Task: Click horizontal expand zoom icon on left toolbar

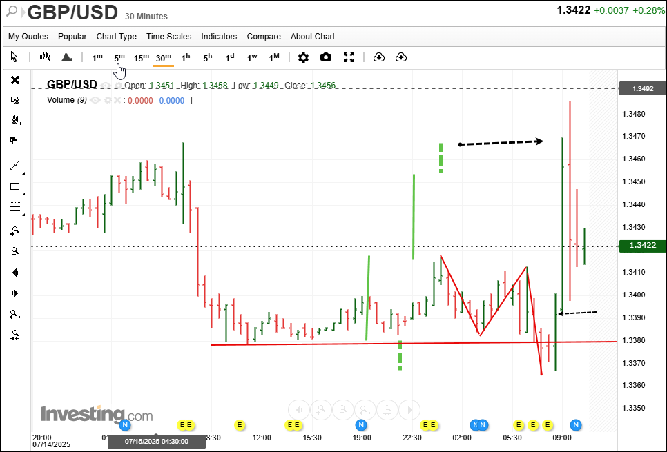Action: 15,315
